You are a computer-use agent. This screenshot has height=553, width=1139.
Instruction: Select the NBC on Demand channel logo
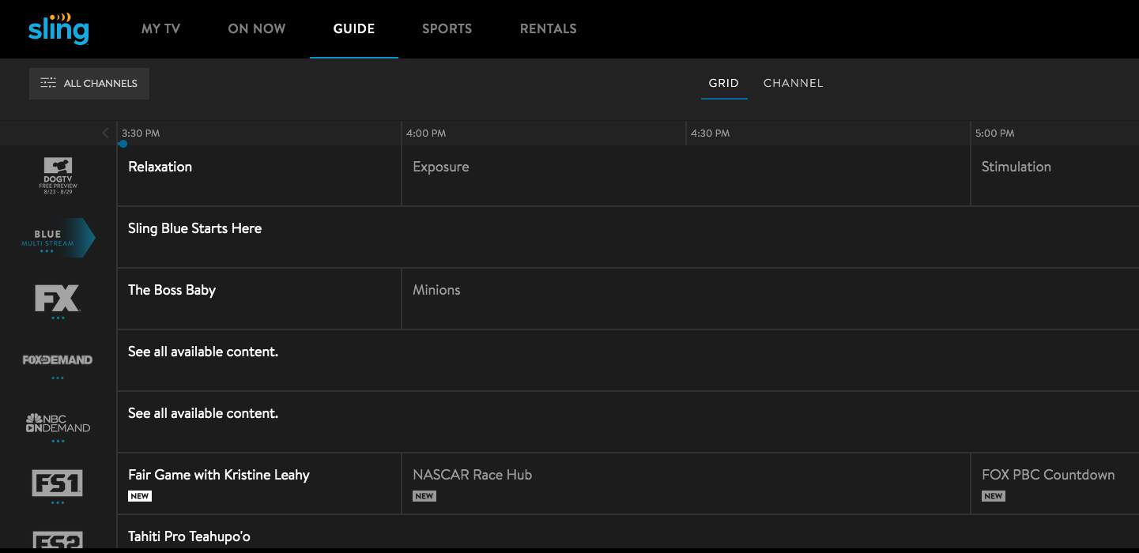pyautogui.click(x=56, y=424)
